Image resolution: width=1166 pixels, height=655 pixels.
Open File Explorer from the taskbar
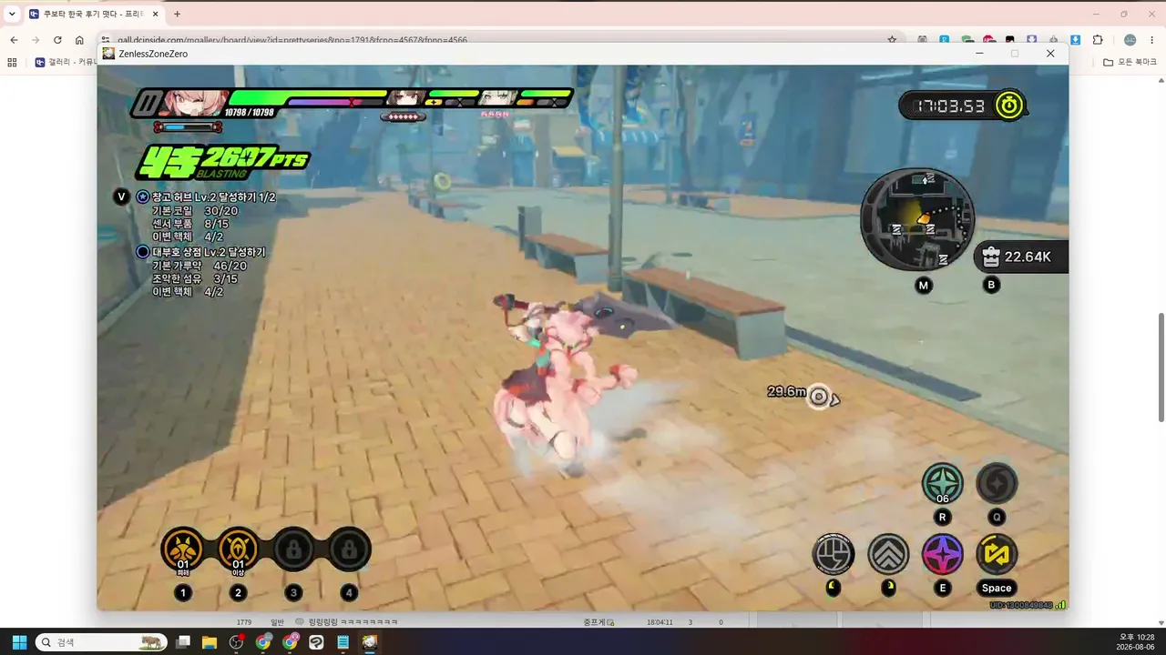click(210, 642)
